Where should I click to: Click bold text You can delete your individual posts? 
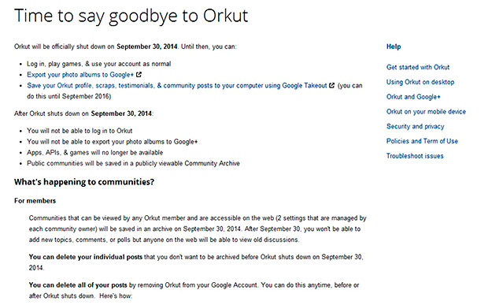point(86,258)
